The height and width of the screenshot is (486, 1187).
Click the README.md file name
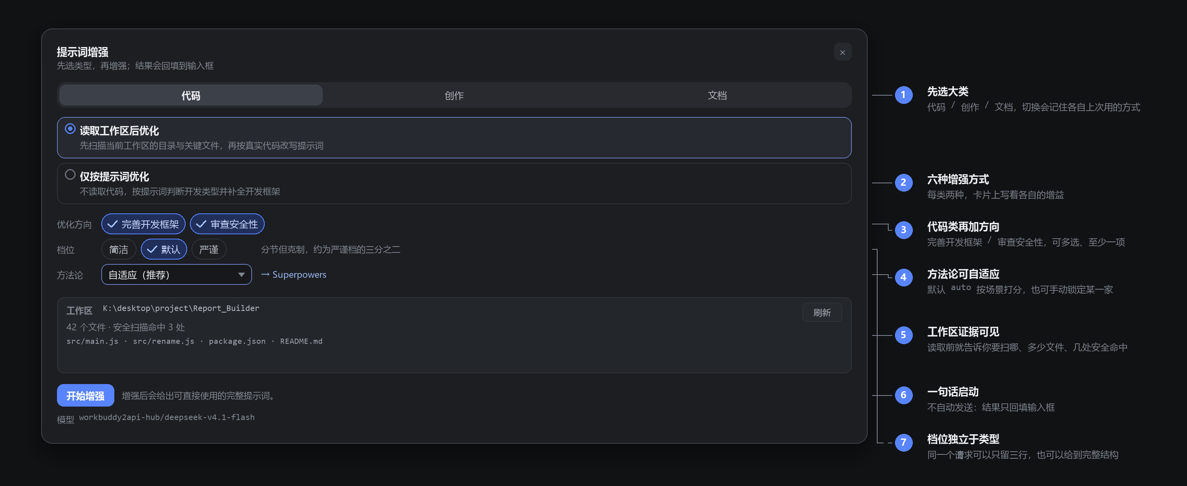click(301, 341)
